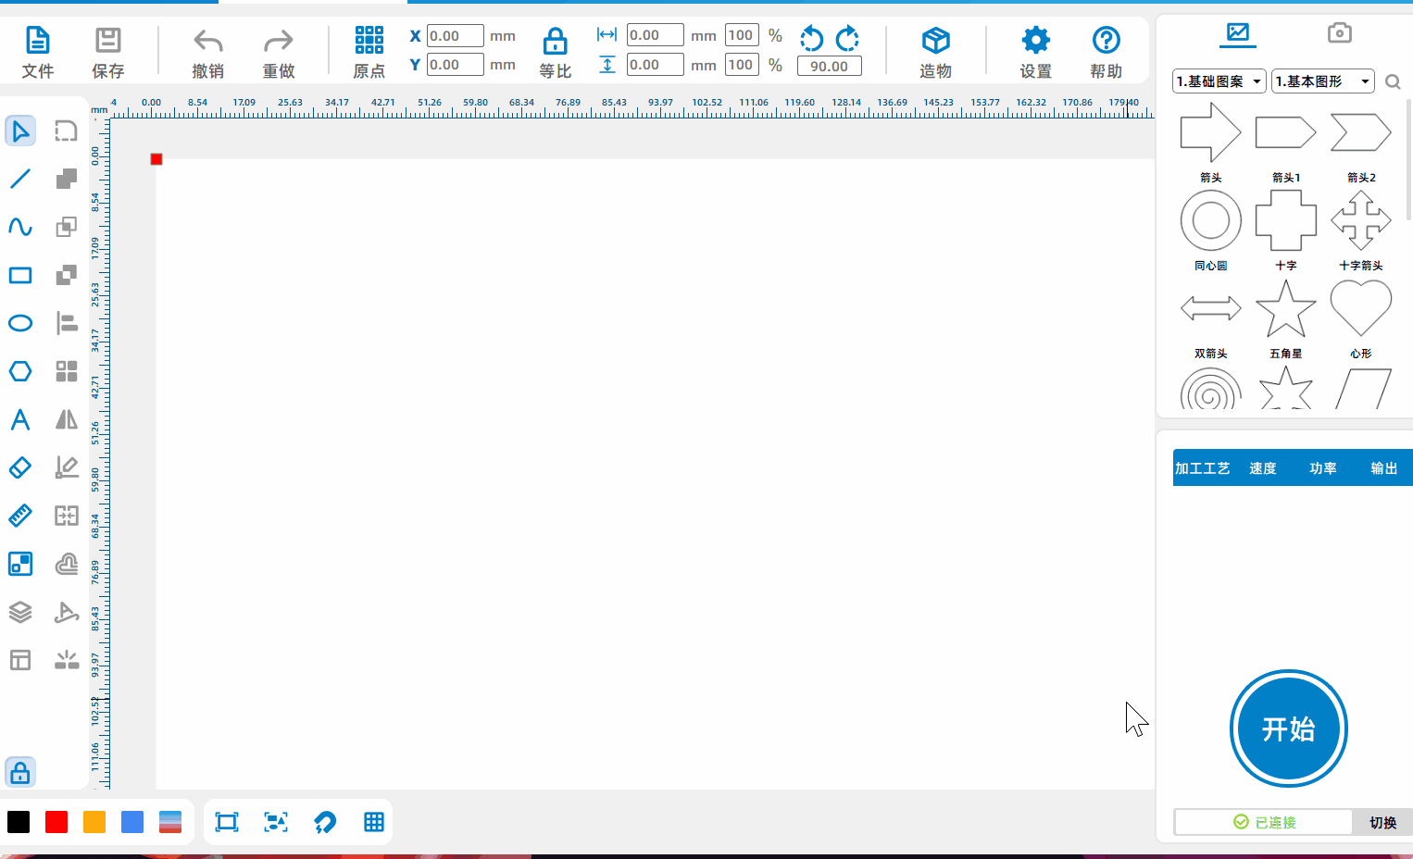1413x859 pixels.
Task: Insert the 箭头1 shape
Action: 1285,133
